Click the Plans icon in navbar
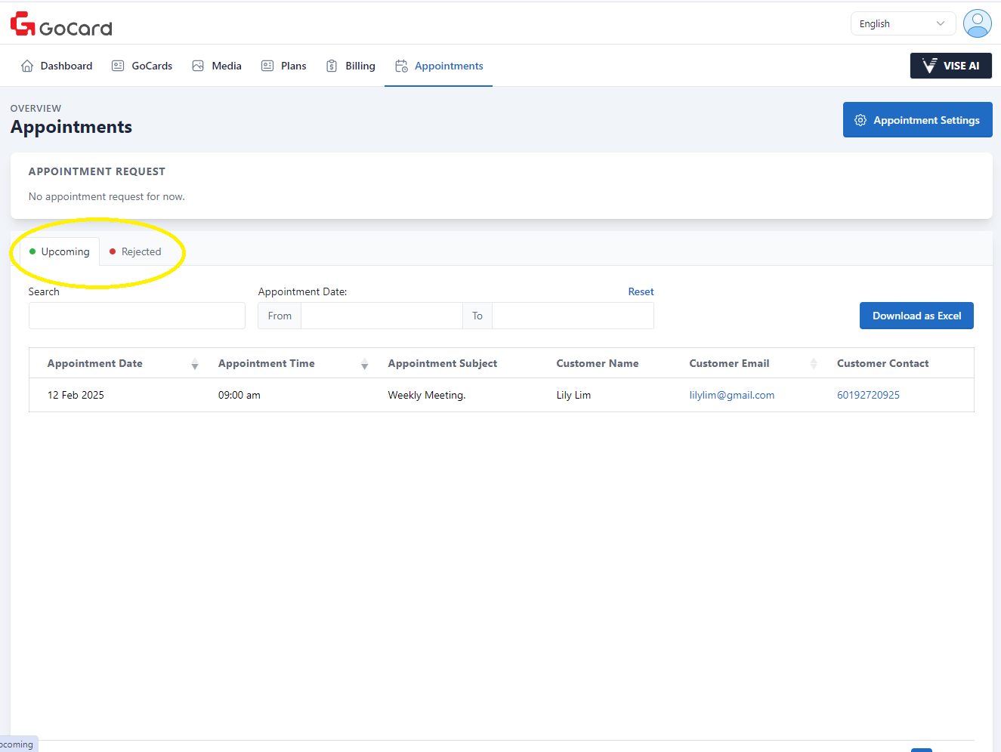The height and width of the screenshot is (752, 1001). (x=267, y=66)
